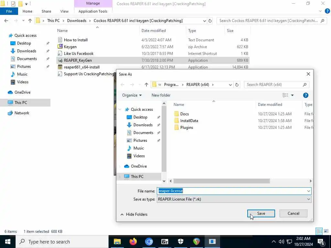The height and width of the screenshot is (248, 331).
Task: Cancel the Save As dialog
Action: point(293,213)
